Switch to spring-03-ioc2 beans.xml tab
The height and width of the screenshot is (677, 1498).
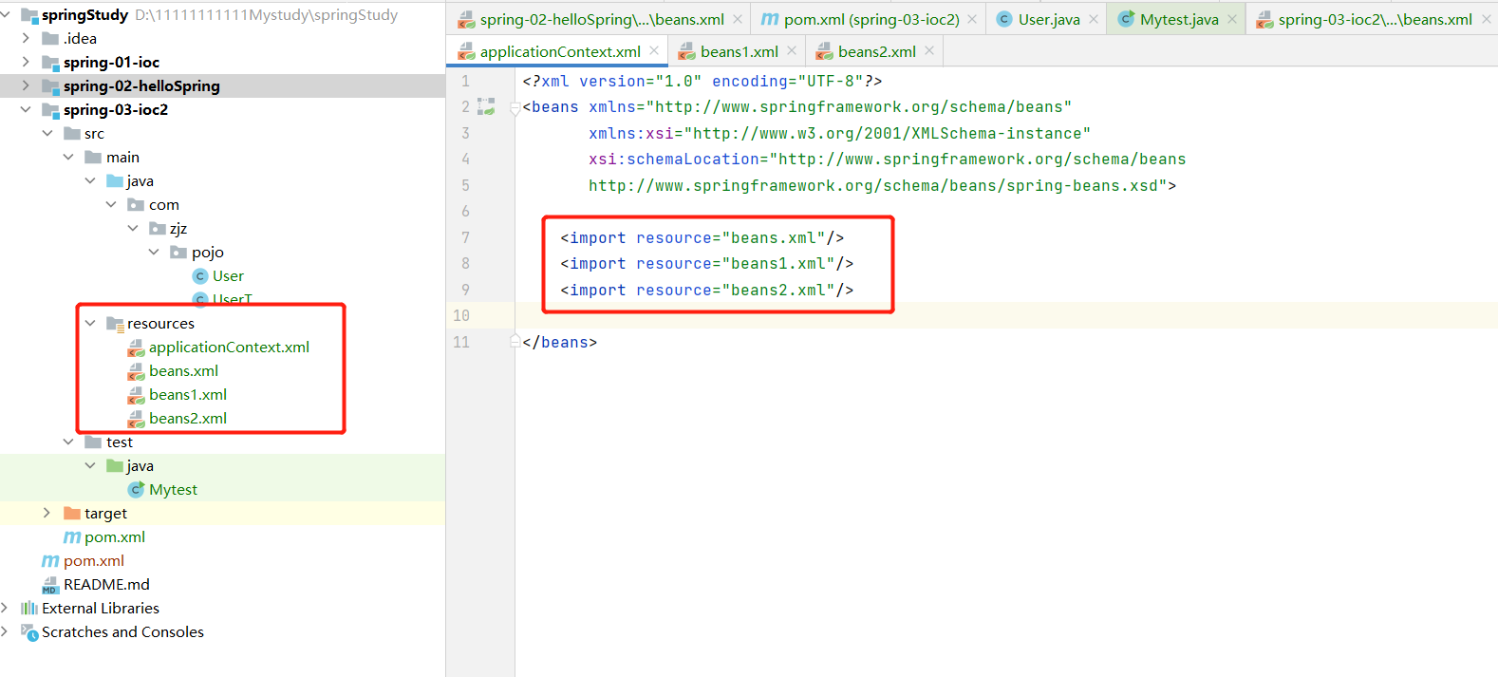pyautogui.click(x=1374, y=19)
